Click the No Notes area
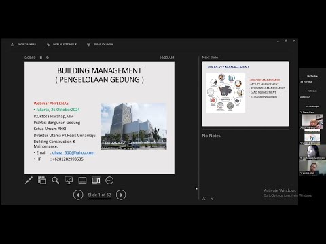Viewport: 326px width, 244px height. [x=211, y=136]
